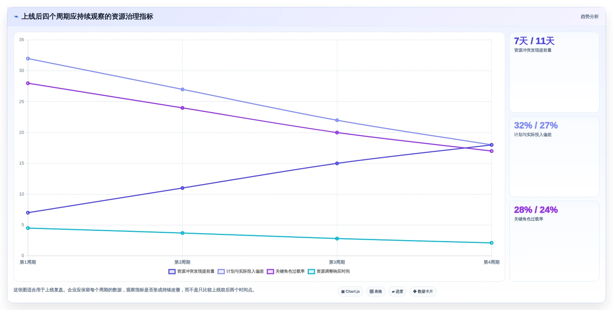The image size is (613, 310).
Task: Open the 趋势分析 label in header
Action: click(589, 17)
